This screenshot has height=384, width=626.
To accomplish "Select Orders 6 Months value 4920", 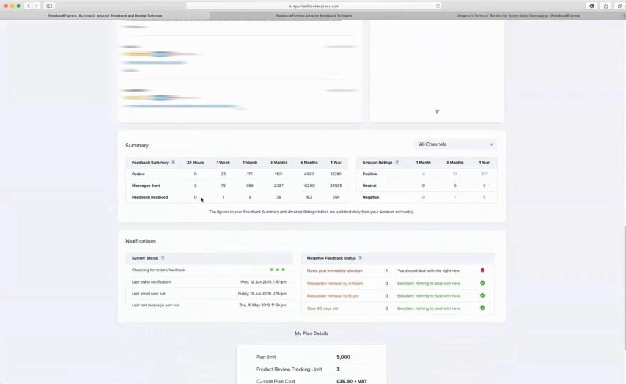I will pyautogui.click(x=309, y=174).
